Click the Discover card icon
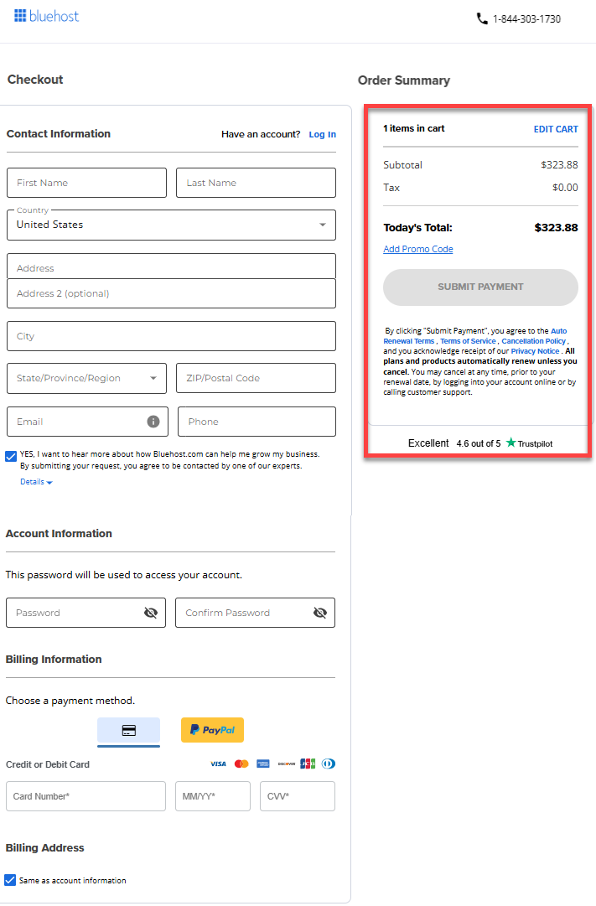This screenshot has height=906, width=596. tap(287, 764)
